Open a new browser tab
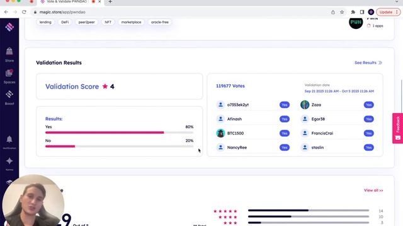 tap(110, 2)
